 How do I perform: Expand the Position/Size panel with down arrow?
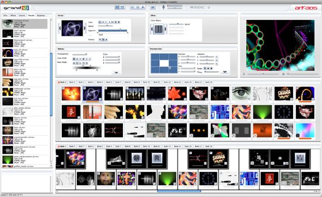pos(225,72)
